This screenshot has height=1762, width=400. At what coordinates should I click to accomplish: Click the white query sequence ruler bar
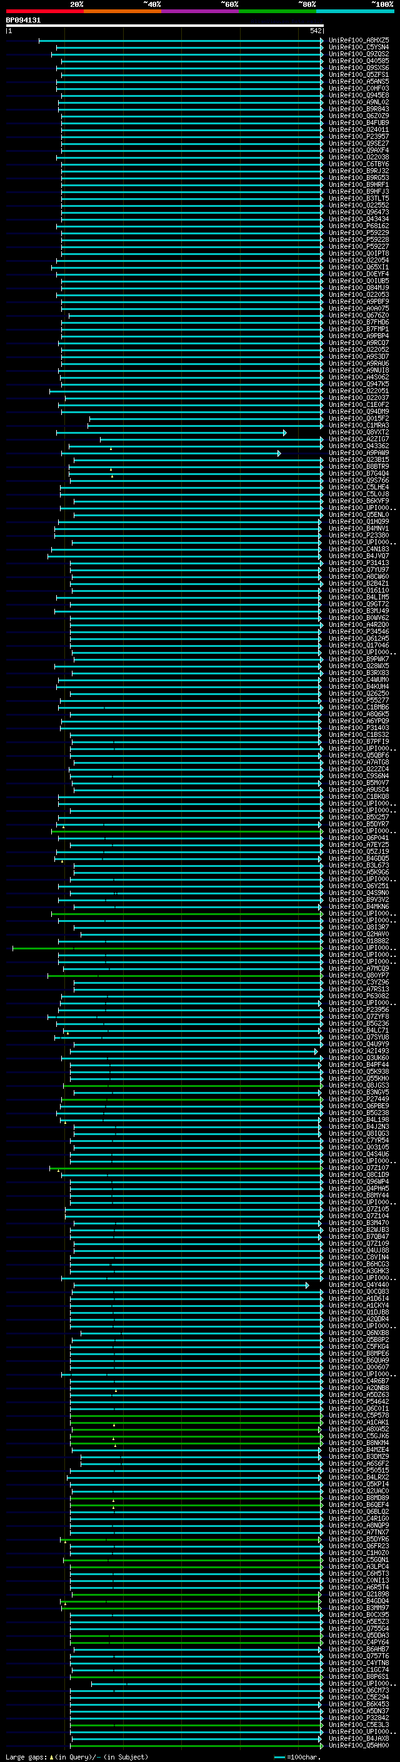pos(165,25)
